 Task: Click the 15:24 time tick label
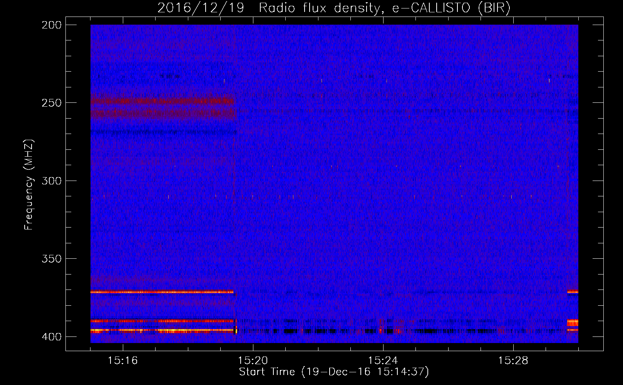click(x=383, y=361)
